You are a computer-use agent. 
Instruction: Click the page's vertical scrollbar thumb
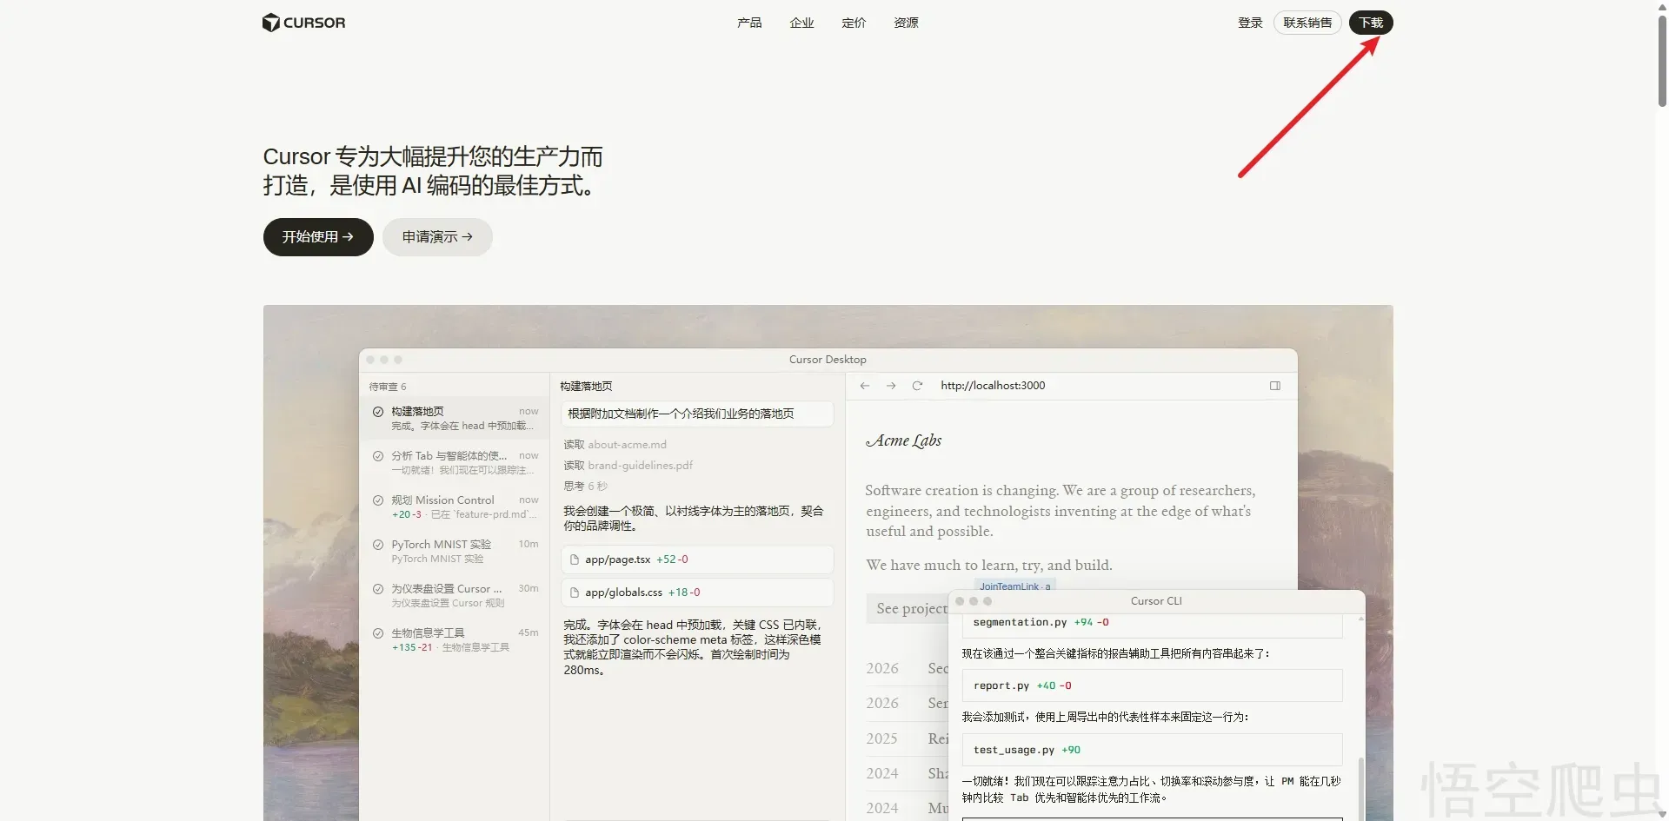(1662, 59)
